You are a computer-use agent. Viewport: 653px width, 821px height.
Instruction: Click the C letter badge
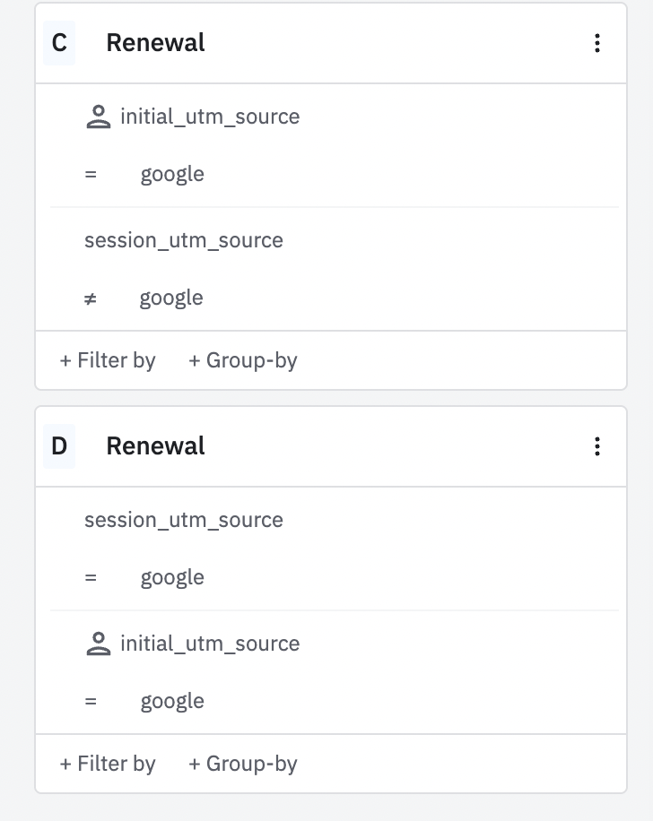tap(59, 43)
